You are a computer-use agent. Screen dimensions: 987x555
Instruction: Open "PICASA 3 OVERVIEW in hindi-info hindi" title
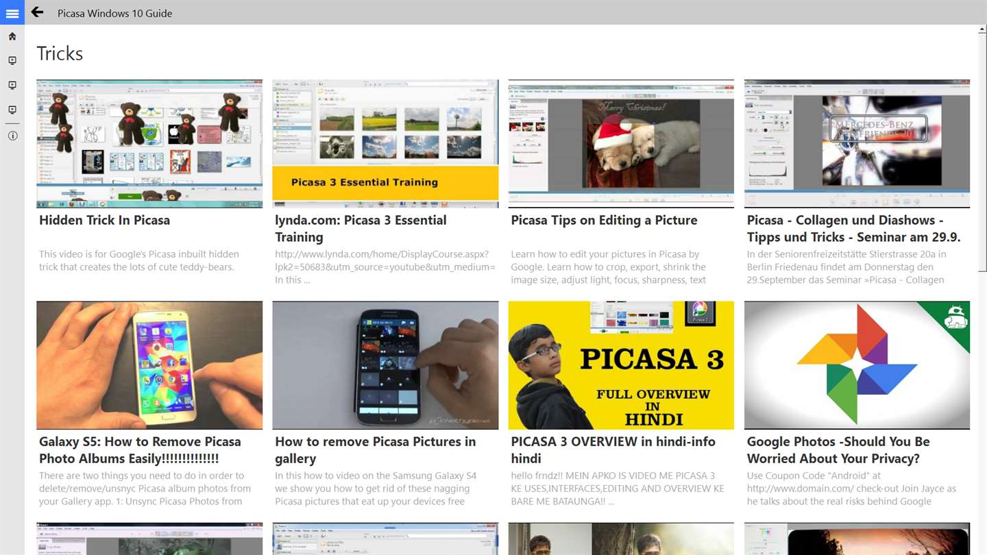(x=613, y=450)
